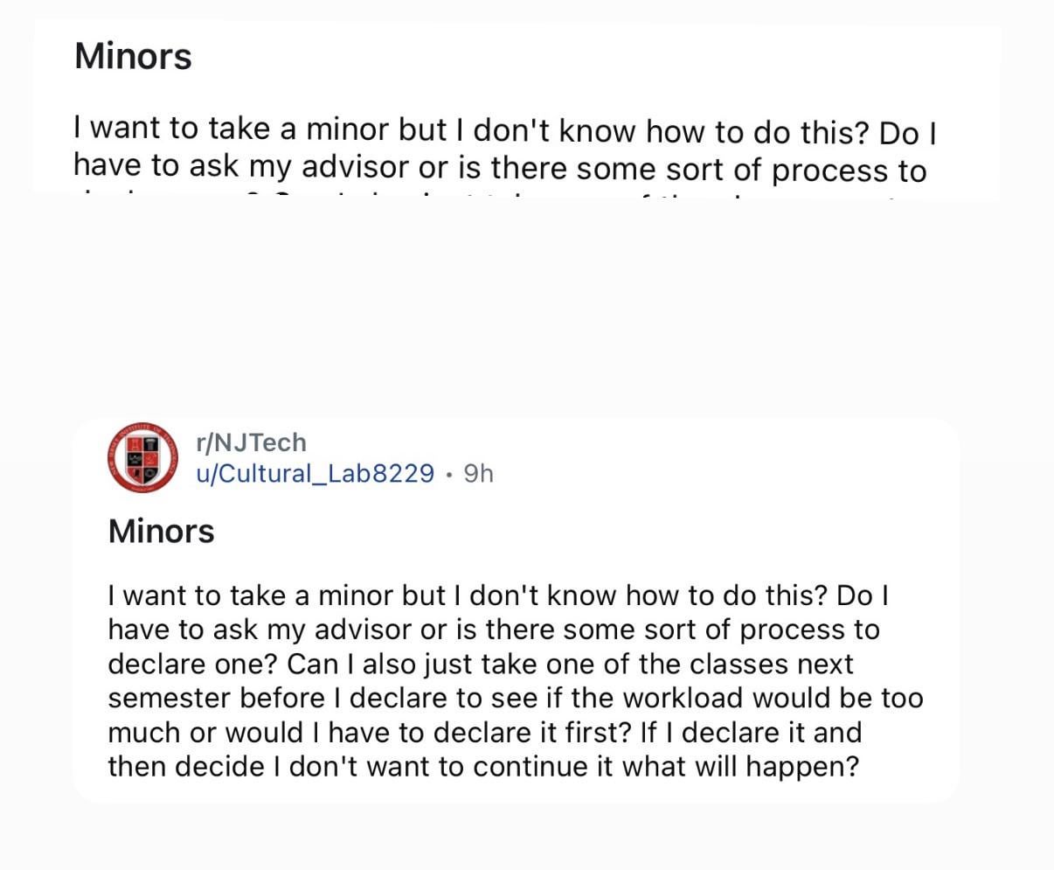Click the card line starting "much or would I"

click(x=484, y=732)
